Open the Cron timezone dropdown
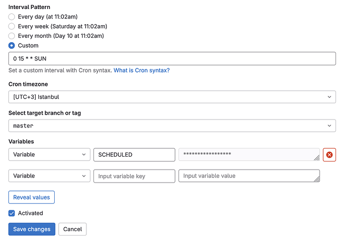The image size is (343, 243). (x=172, y=97)
